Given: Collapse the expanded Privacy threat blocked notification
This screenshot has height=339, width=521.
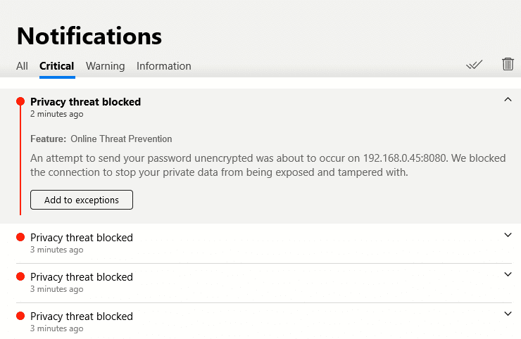Looking at the screenshot, I should coord(508,100).
